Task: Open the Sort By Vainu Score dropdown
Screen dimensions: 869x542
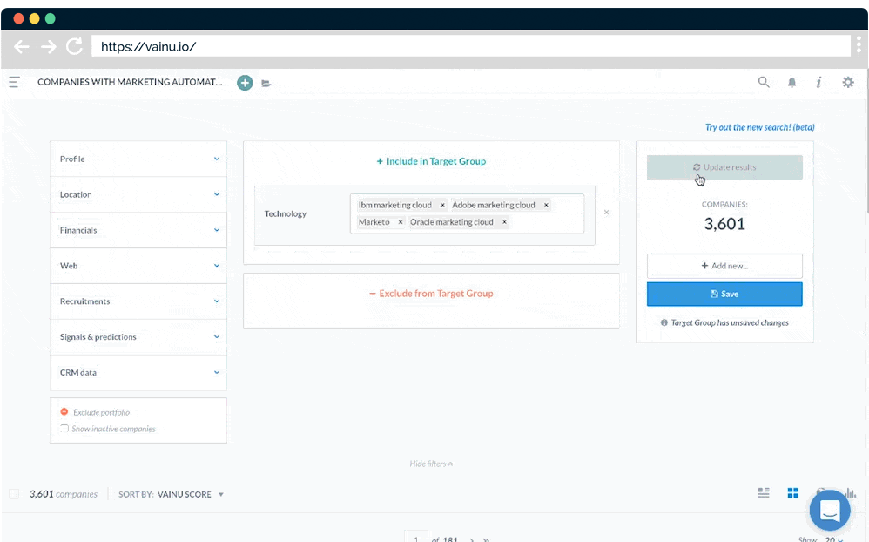Action: tap(172, 494)
